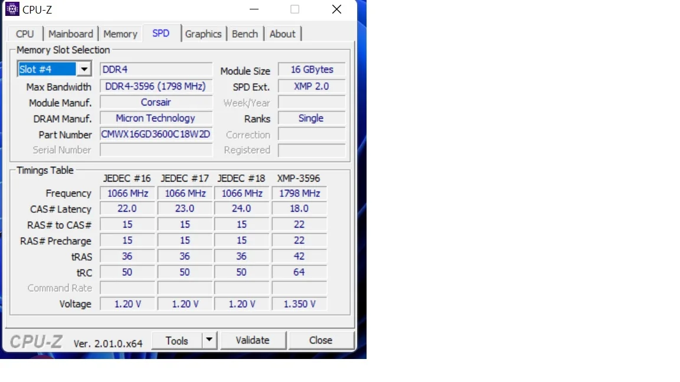The height and width of the screenshot is (382, 680).
Task: Click DRAM Manuf. value Micron Technology
Action: coord(156,118)
